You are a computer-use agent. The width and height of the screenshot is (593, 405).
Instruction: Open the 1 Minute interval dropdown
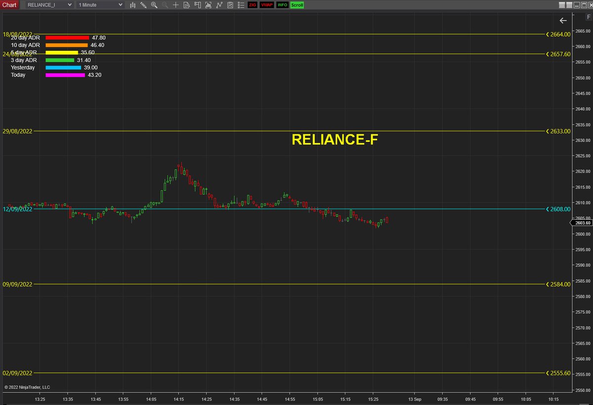point(100,4)
